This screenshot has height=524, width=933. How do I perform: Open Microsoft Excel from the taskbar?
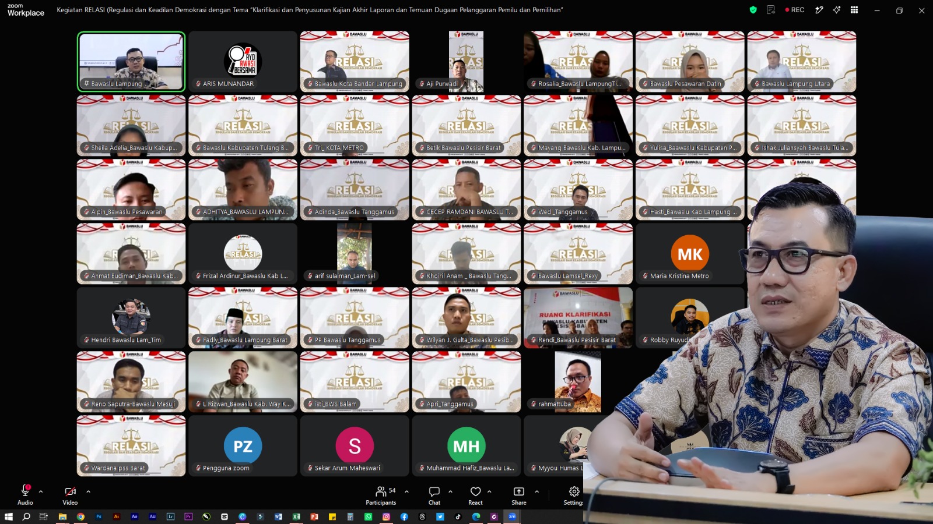click(296, 516)
